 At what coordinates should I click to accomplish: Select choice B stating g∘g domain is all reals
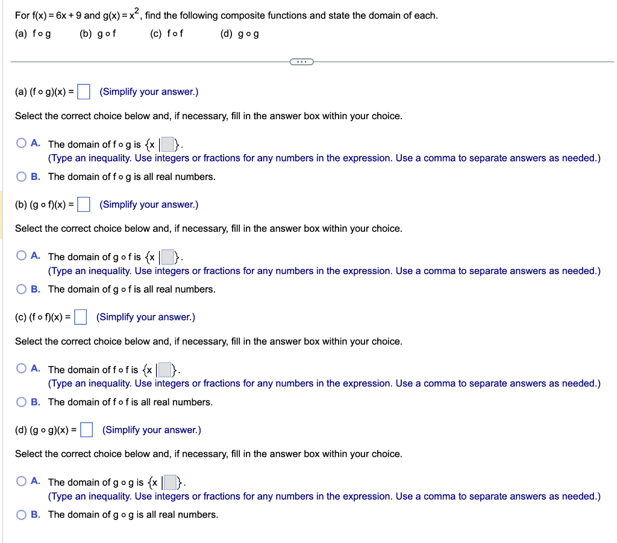21,515
